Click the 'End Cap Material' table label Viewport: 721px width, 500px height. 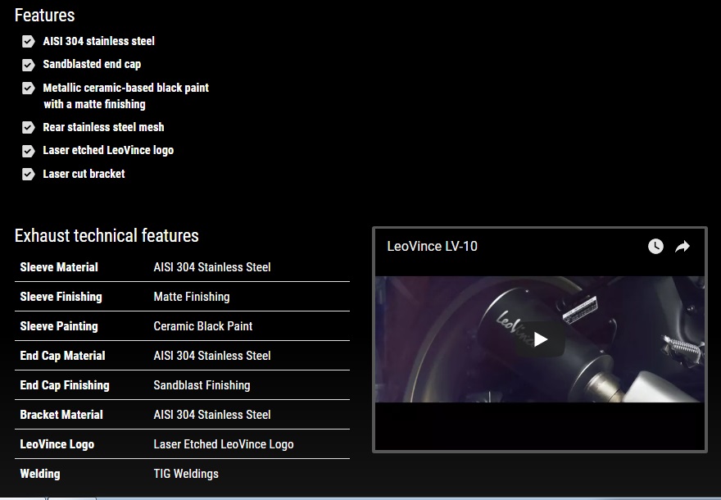point(62,356)
